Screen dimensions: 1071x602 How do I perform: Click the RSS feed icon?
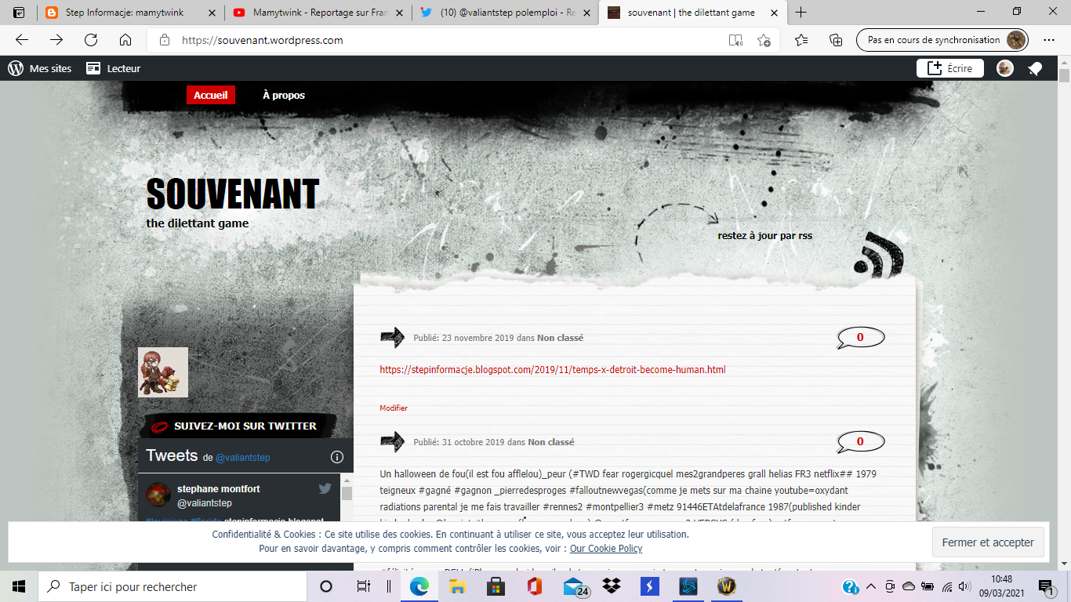click(879, 255)
